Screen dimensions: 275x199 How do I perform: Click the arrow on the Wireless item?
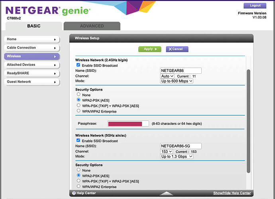tap(55, 57)
